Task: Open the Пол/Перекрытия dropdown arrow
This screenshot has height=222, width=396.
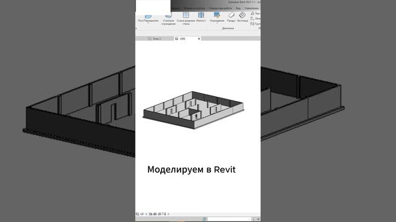Action: pyautogui.click(x=148, y=23)
